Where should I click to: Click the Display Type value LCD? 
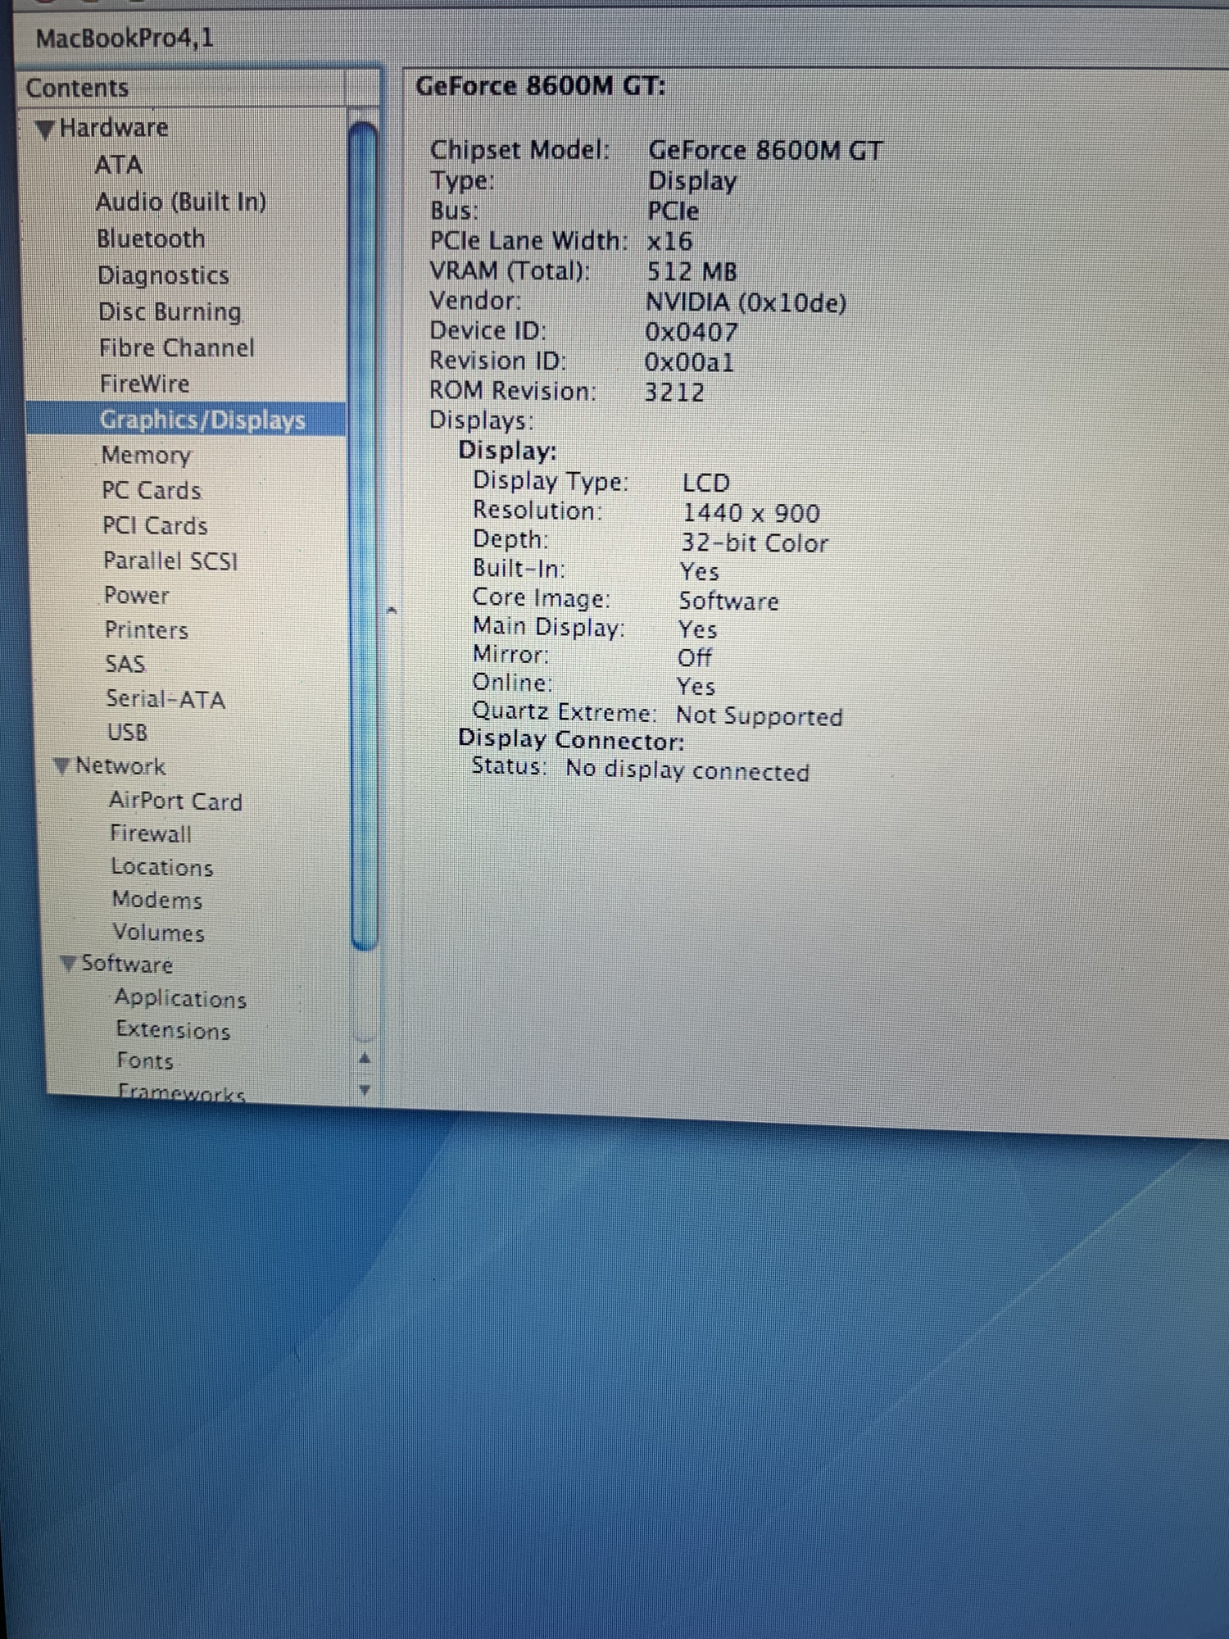(x=706, y=483)
